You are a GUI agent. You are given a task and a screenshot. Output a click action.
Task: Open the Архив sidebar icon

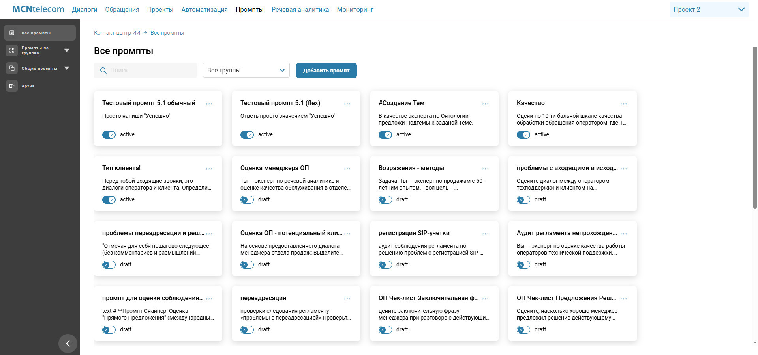click(x=12, y=86)
